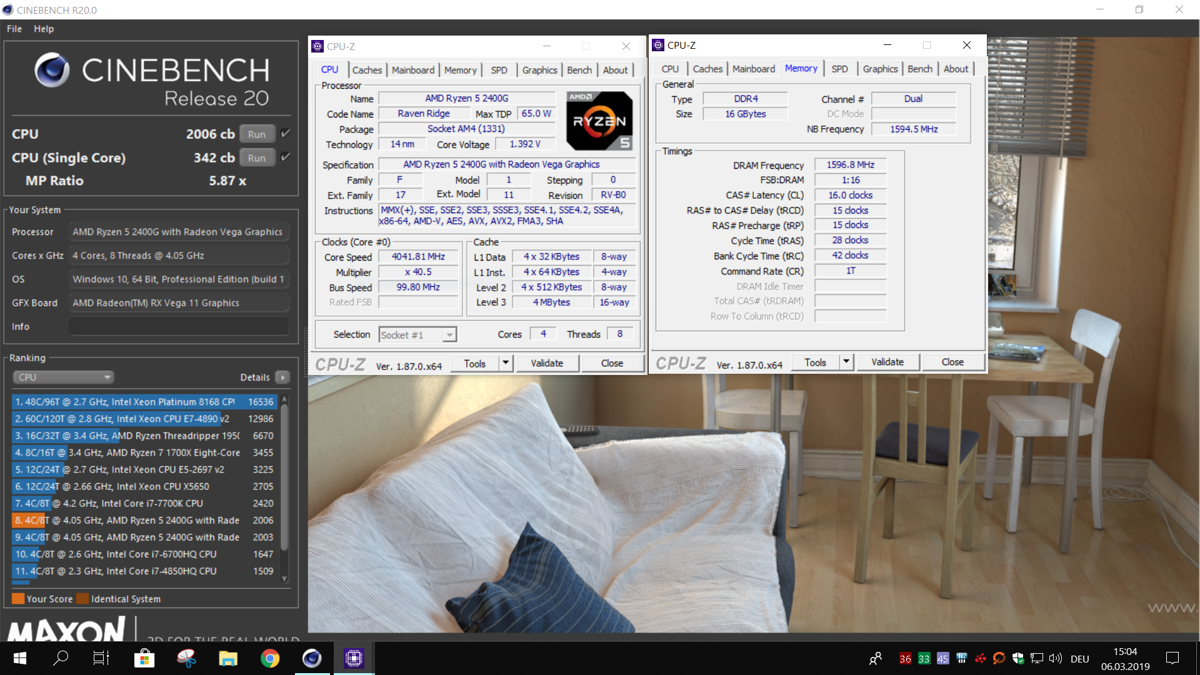The height and width of the screenshot is (675, 1200).
Task: Switch to CPU tab in right CPU-Z
Action: (670, 69)
